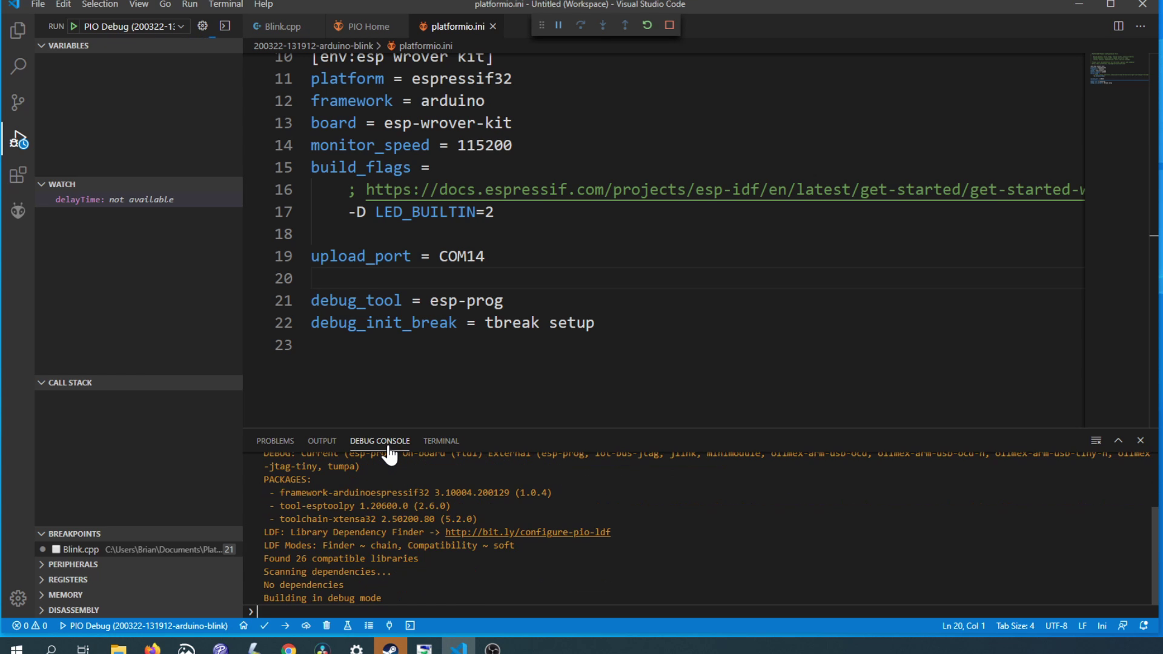Open the Explorer view in activity bar
Screen dimensions: 1163x654
point(18,30)
